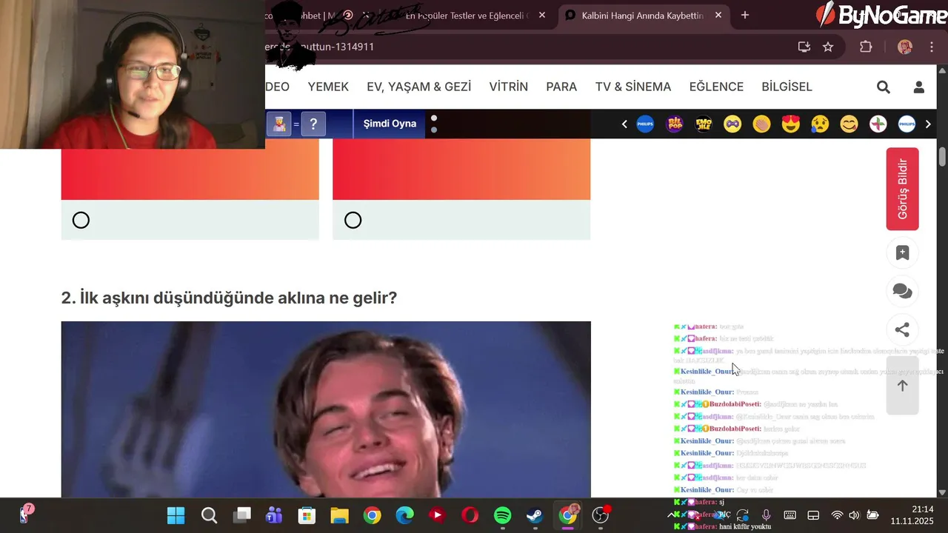Open the TV & SİNEMA menu

tap(633, 87)
